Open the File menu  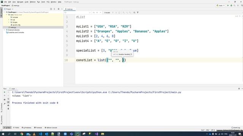pos(6,2)
